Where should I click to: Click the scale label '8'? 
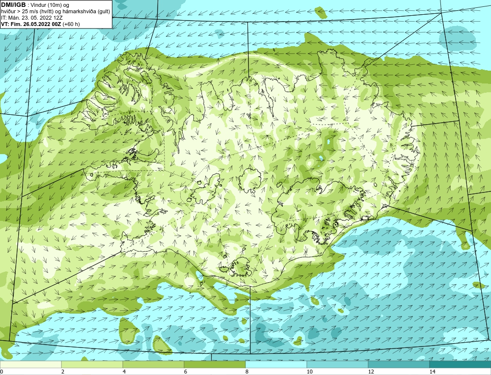click(247, 372)
